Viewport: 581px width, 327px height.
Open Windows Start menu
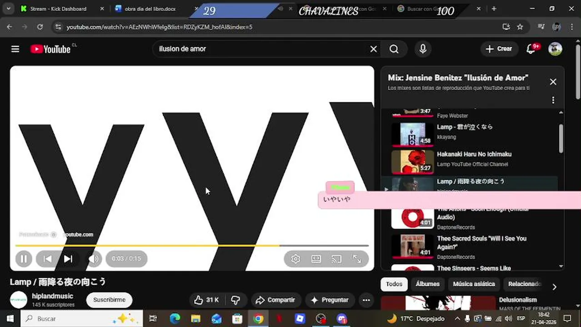tap(10, 318)
